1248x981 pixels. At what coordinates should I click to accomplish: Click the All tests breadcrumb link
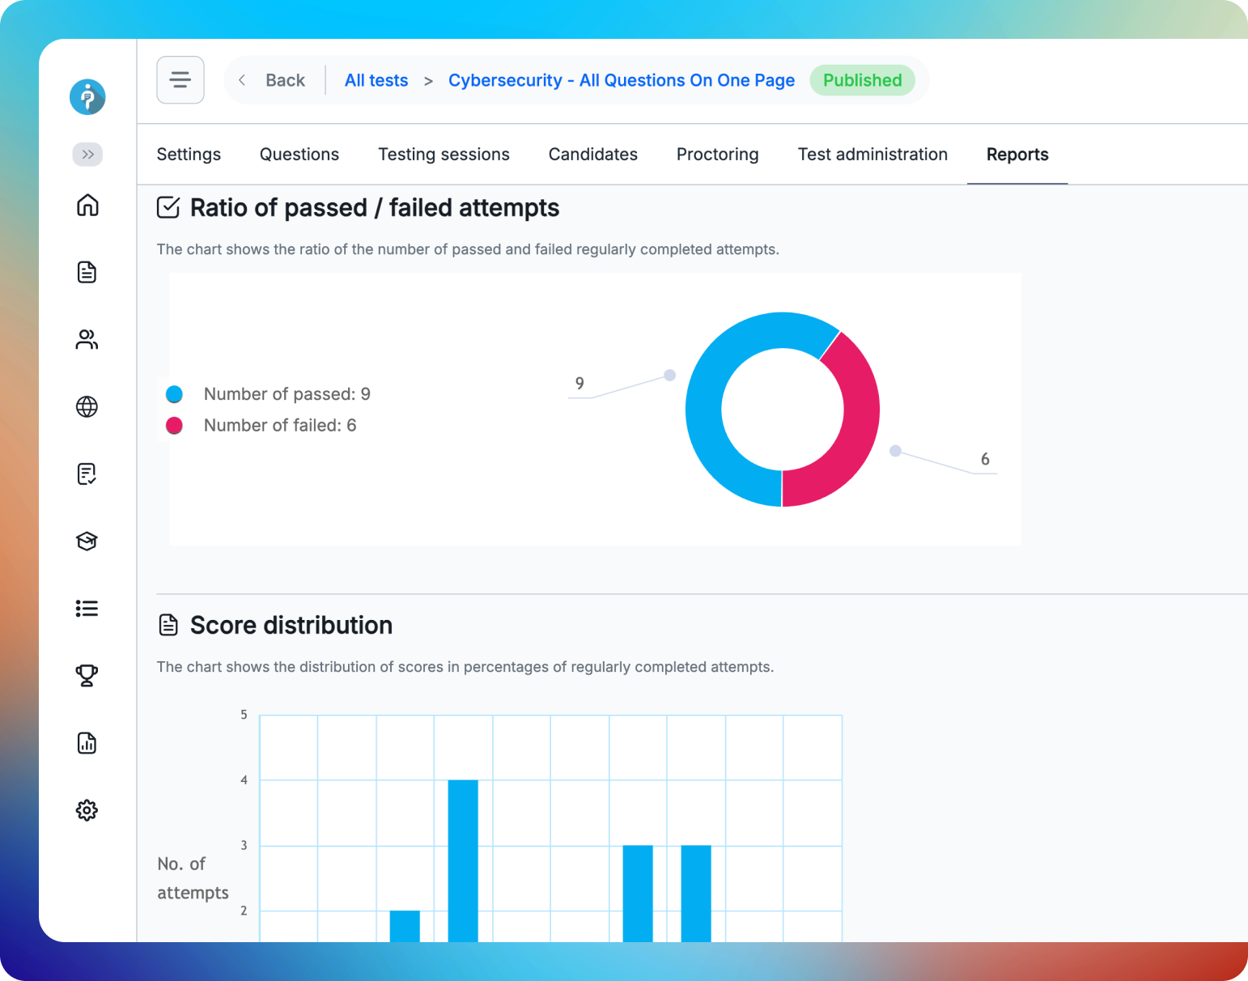[376, 80]
